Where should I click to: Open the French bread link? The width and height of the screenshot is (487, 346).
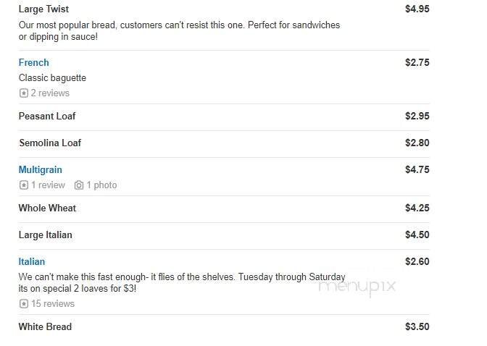coord(34,63)
